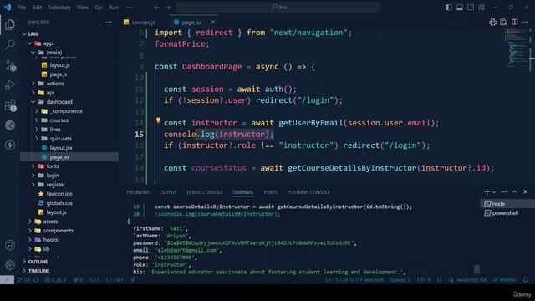Open Source Control view

[x=11, y=65]
